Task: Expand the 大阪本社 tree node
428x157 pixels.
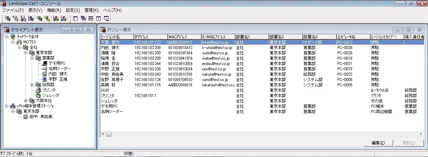Action: (x=26, y=101)
